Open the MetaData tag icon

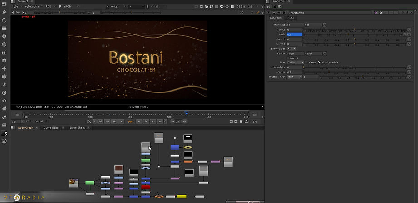(4, 109)
